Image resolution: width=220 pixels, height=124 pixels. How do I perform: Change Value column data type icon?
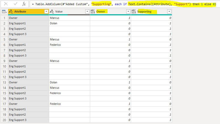[52, 12]
